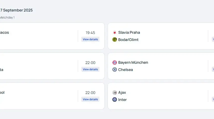214x119 pixels.
Task: Click the 19:45 kickoff time
Action: point(90,33)
